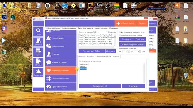Open За что банят аккаунты menu
The height and width of the screenshot is (108, 193).
point(86,28)
